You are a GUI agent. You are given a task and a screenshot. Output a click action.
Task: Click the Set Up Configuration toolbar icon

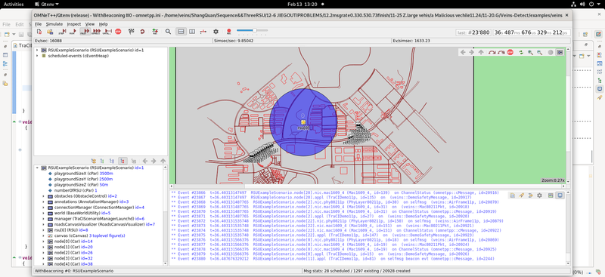(x=39, y=32)
